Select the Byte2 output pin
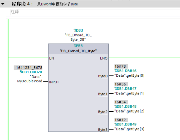 pyautogui.click(x=103, y=112)
